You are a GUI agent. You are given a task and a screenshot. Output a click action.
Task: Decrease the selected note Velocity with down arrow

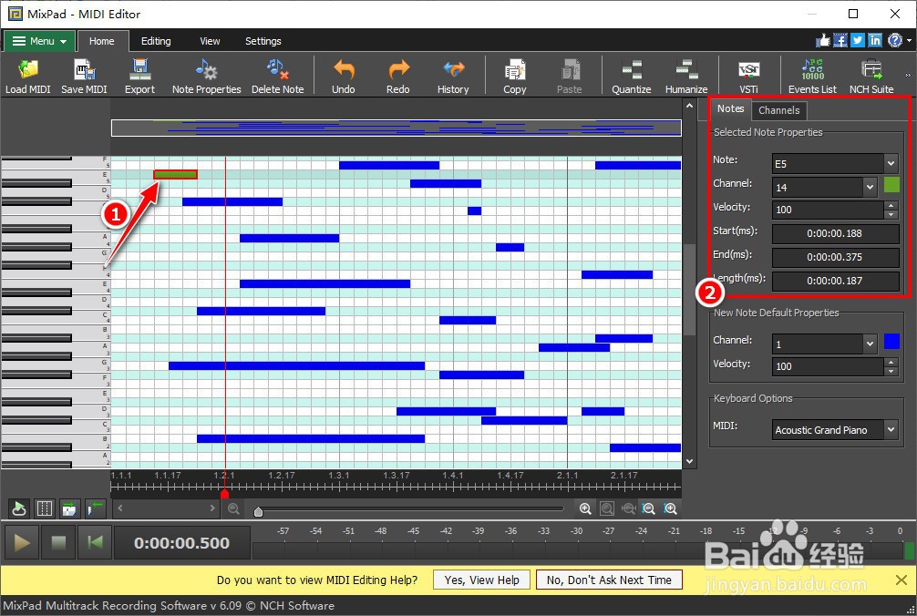(891, 214)
